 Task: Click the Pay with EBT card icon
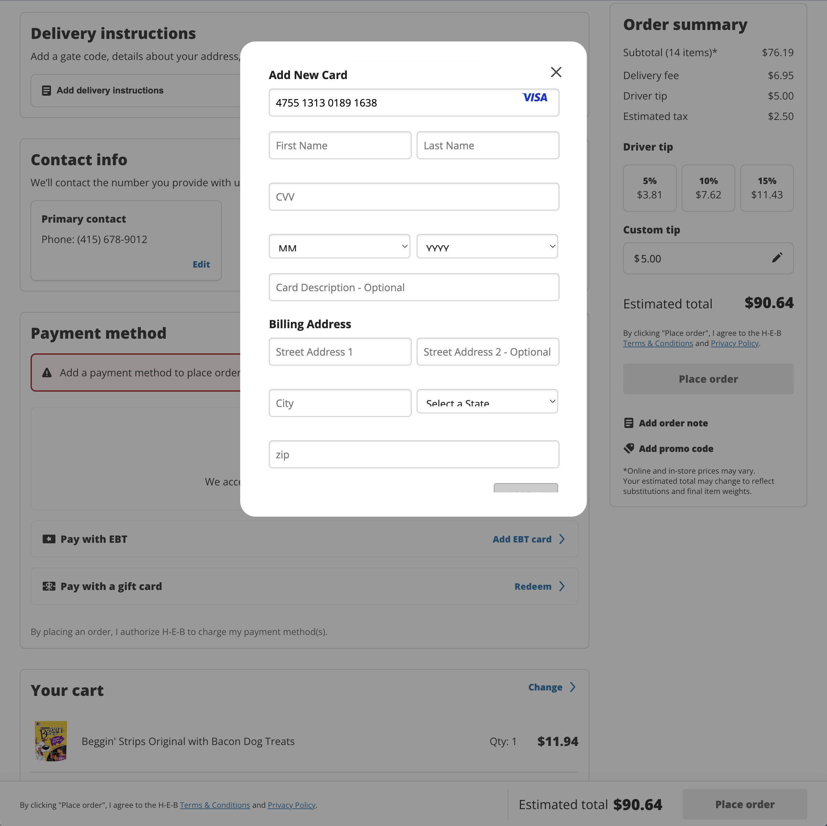pyautogui.click(x=49, y=539)
